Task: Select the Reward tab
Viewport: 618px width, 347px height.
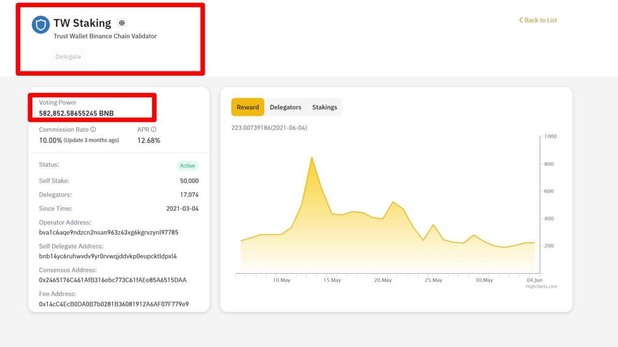Action: pos(248,107)
